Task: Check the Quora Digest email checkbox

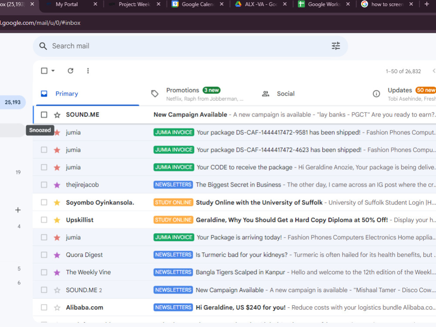Action: 44,255
